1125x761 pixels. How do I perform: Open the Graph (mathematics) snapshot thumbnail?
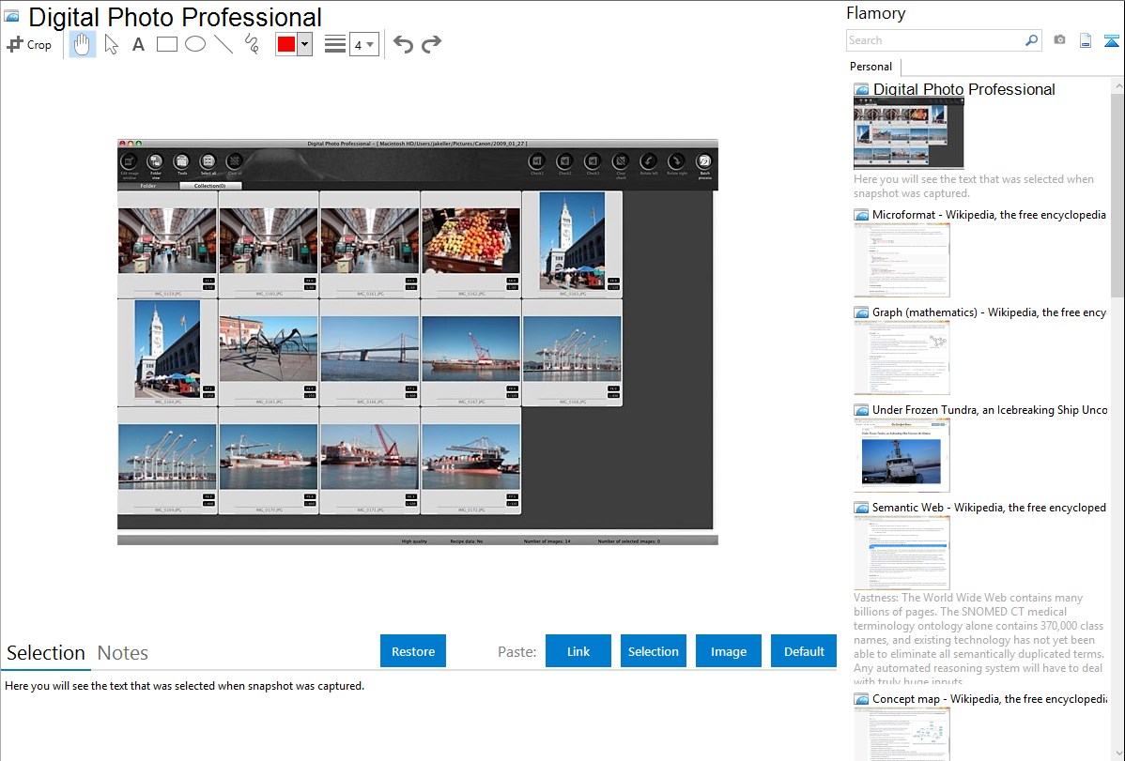(x=902, y=358)
